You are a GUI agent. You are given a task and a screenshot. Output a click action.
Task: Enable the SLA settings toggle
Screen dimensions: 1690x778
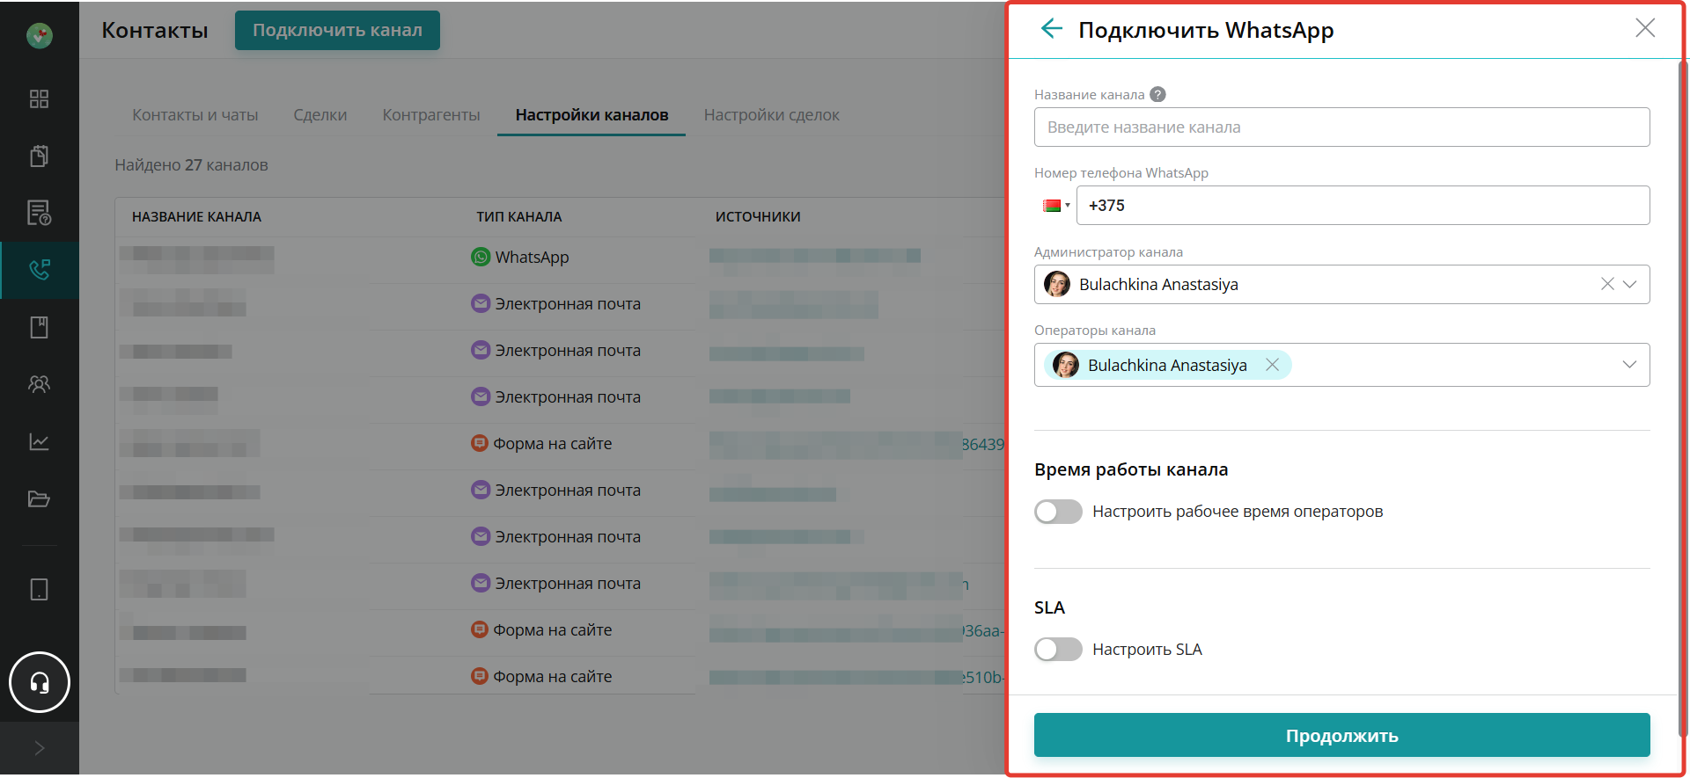click(x=1058, y=650)
